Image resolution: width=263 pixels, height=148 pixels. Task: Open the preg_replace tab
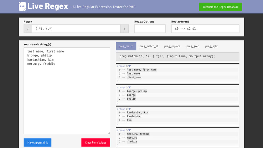[172, 46]
